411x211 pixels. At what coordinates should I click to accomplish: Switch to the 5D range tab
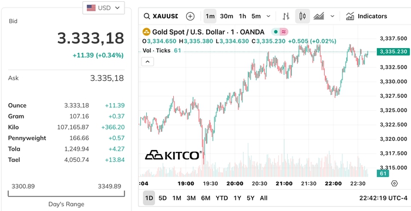(163, 198)
